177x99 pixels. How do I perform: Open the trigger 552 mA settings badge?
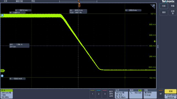pos(136,94)
